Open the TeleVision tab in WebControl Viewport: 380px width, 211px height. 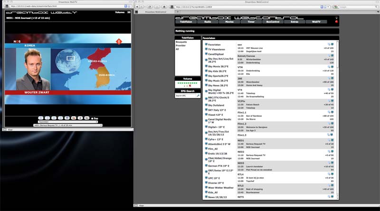coord(186,22)
